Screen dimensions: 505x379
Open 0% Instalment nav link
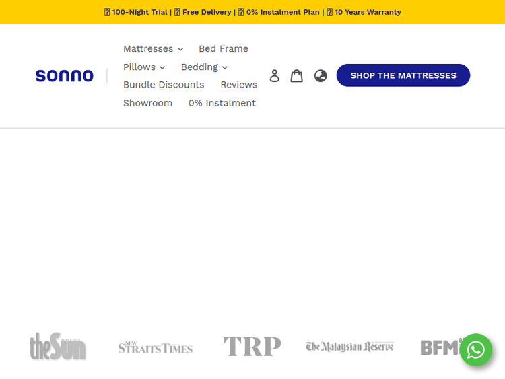coord(222,103)
